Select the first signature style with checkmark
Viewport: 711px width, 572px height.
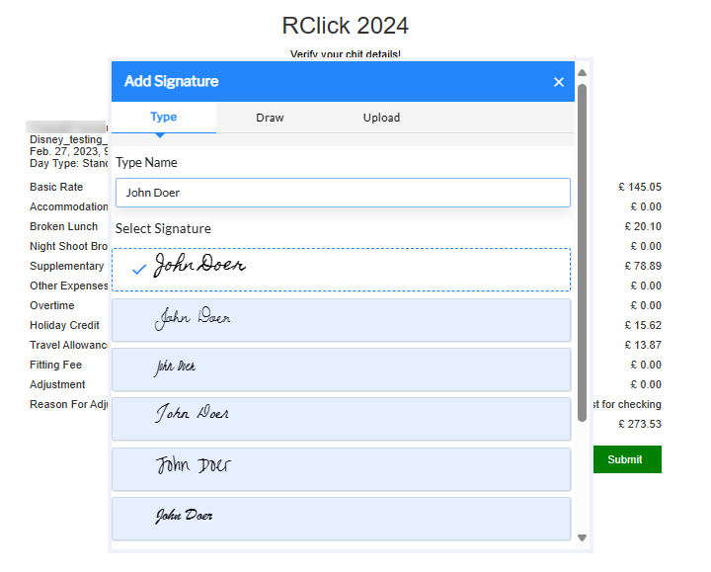[342, 269]
